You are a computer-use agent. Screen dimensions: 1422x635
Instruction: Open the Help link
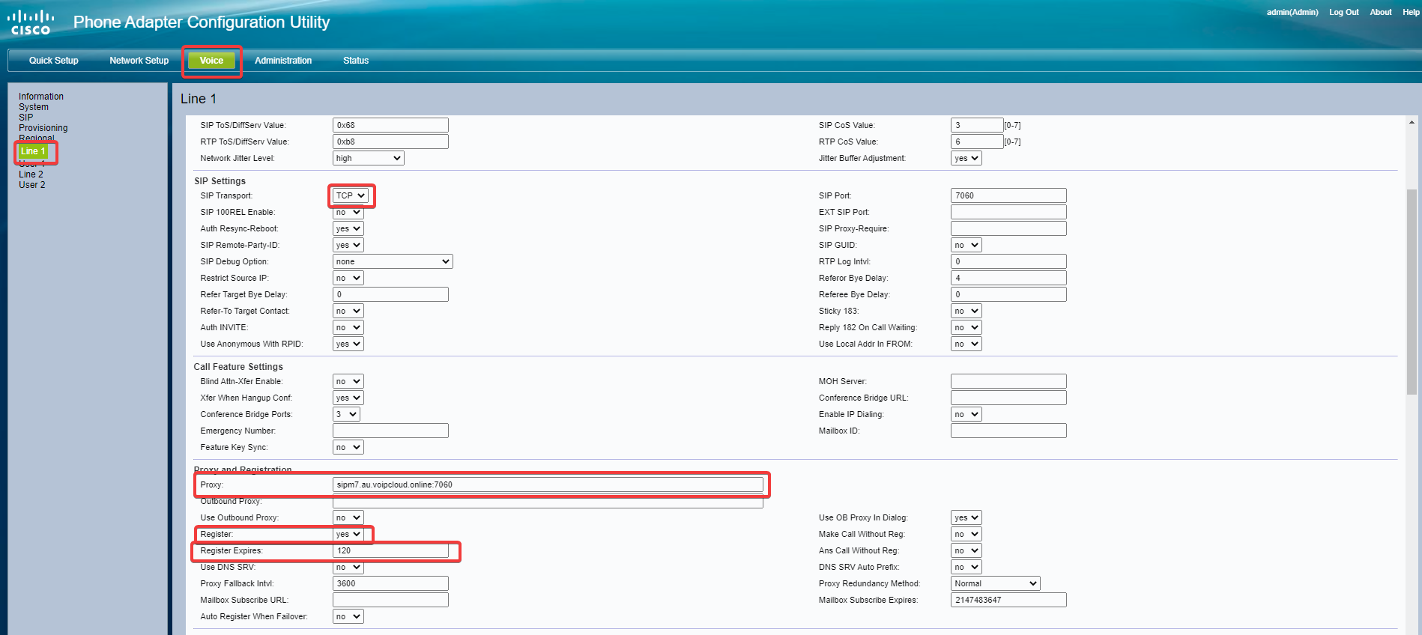pyautogui.click(x=1411, y=12)
